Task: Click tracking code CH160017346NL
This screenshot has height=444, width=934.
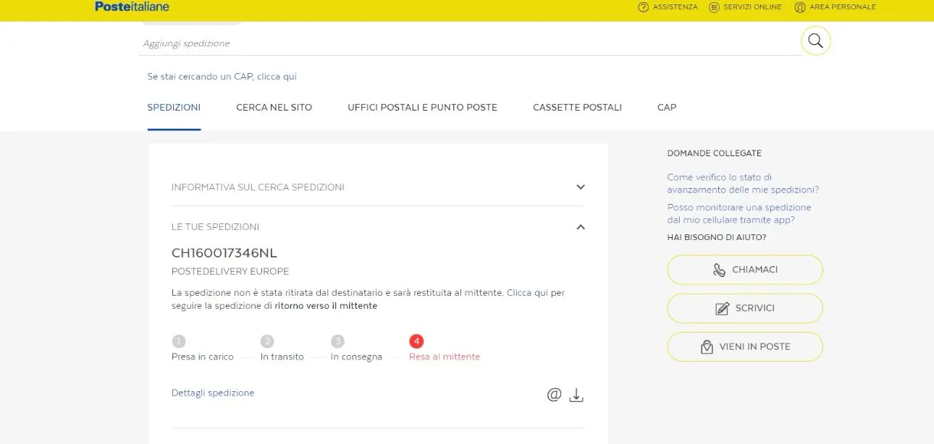Action: pyautogui.click(x=224, y=252)
